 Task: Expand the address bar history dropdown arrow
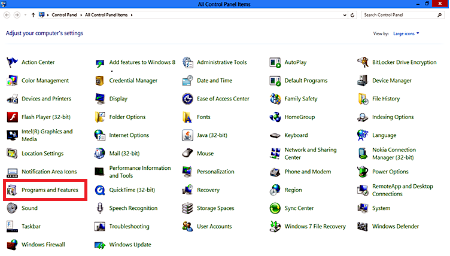coord(344,14)
